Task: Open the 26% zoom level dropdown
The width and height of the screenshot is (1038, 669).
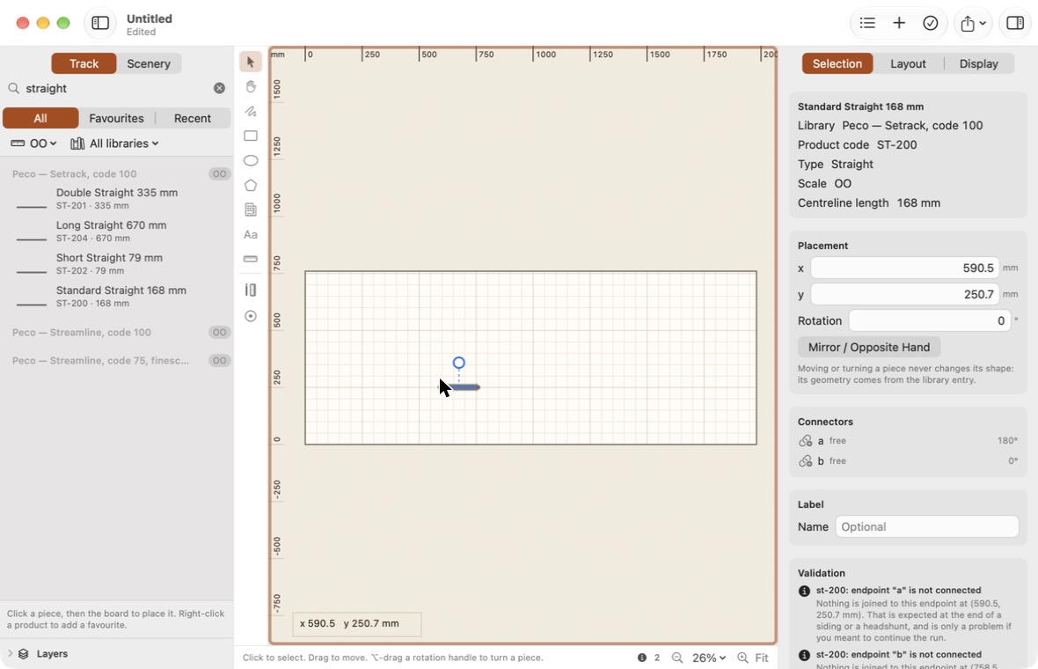Action: (x=709, y=658)
